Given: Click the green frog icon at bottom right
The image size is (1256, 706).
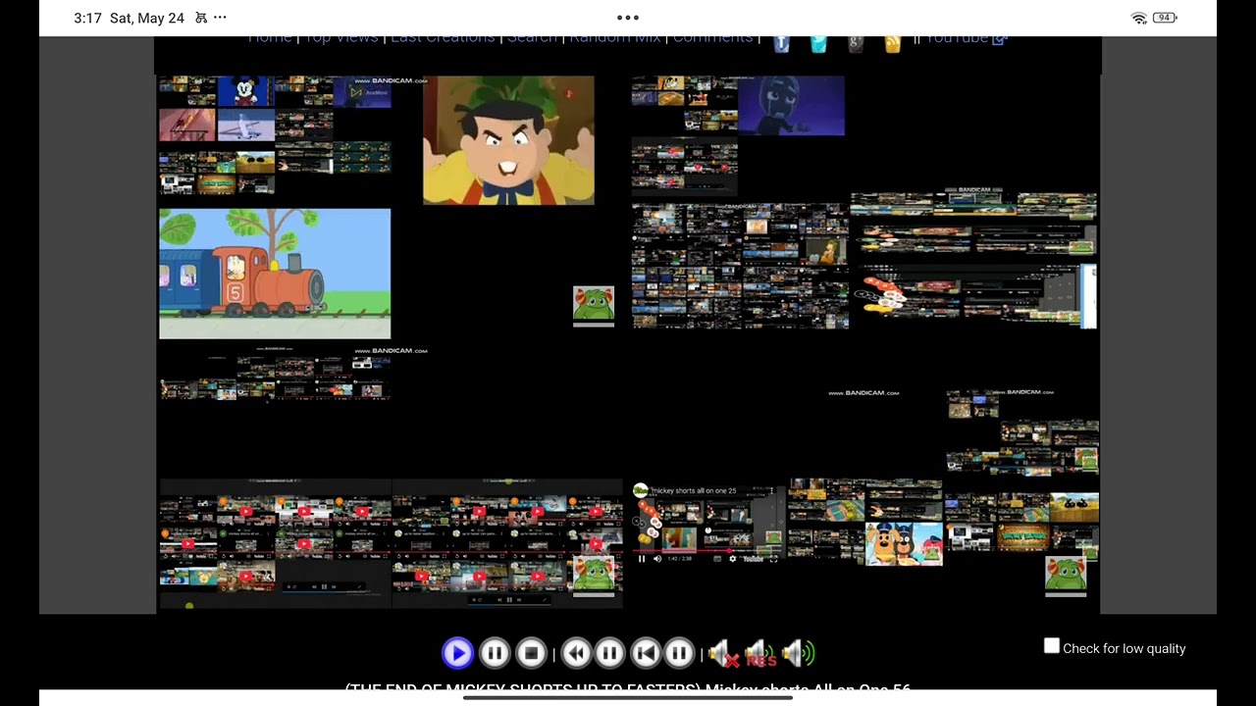Looking at the screenshot, I should tap(1066, 575).
